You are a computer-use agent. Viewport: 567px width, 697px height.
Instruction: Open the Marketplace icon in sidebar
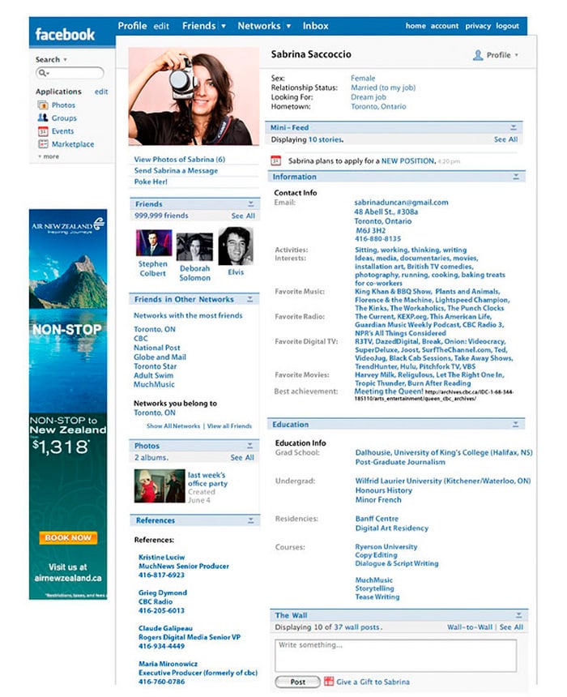pos(43,144)
